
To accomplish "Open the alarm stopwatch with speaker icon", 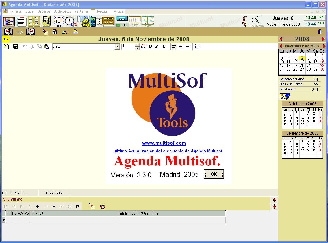I will pyautogui.click(x=71, y=21).
